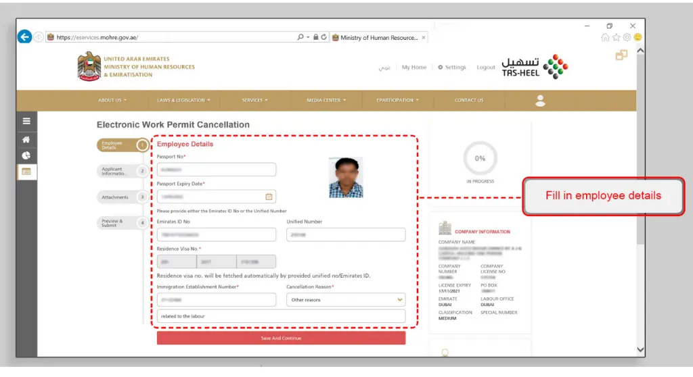Select the Attachments step

(x=122, y=197)
